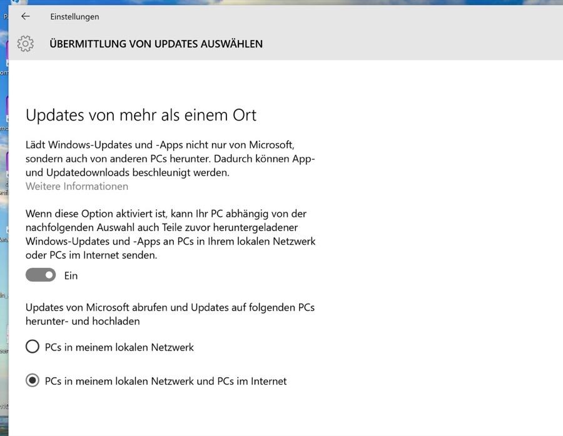Click the purple desktop icon behind the window edge

[x=4, y=106]
